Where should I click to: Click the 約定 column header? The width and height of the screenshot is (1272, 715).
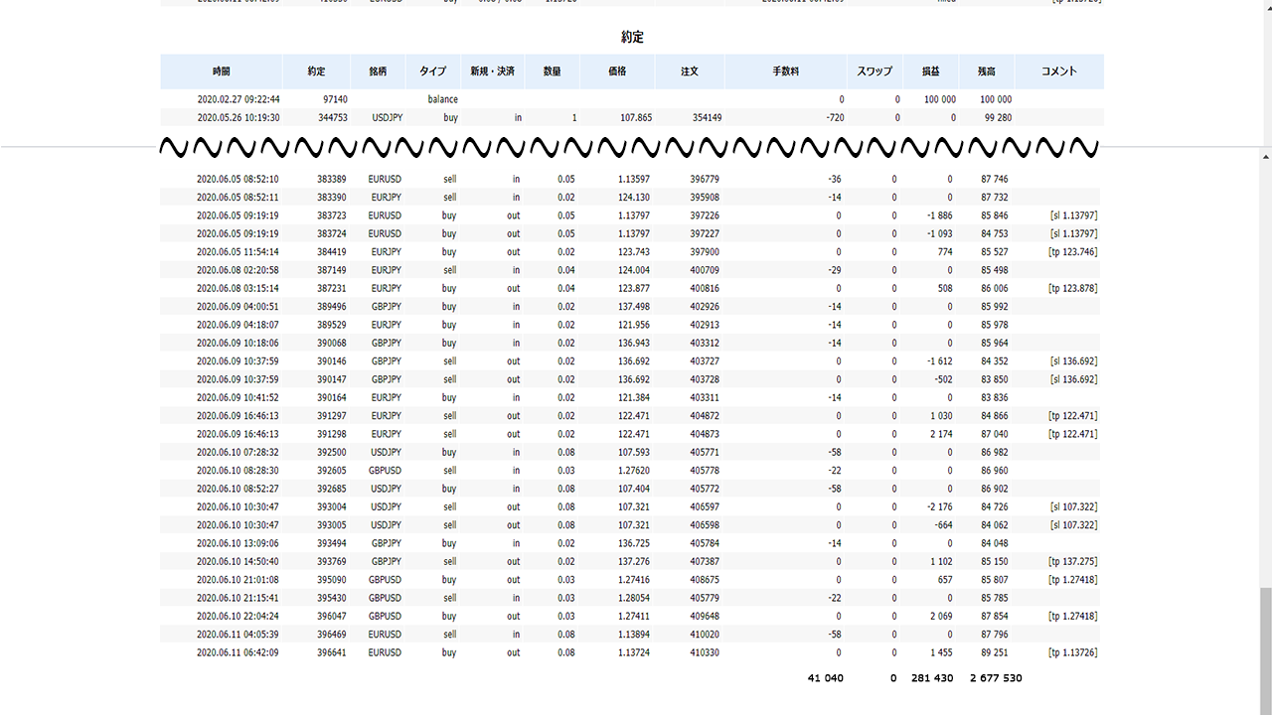(x=316, y=71)
